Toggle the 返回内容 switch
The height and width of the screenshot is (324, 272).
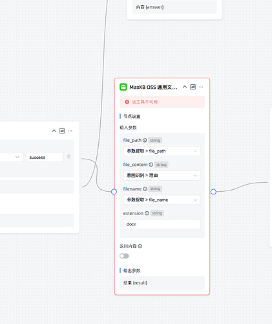(x=124, y=256)
